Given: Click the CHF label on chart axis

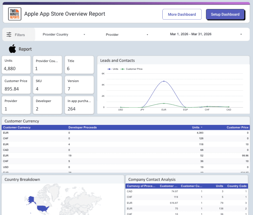Looking at the screenshot, I should click(207, 110).
